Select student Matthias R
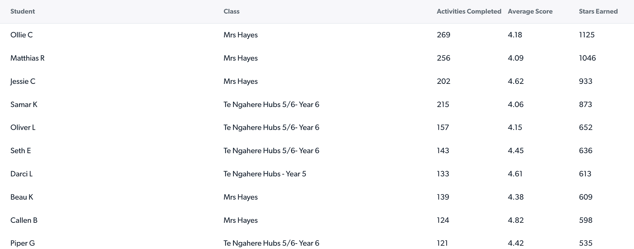This screenshot has height=249, width=634. coord(28,58)
